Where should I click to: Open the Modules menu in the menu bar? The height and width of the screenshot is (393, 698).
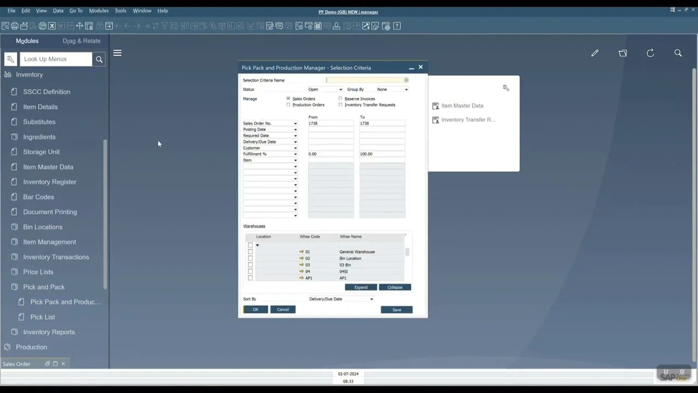click(99, 10)
